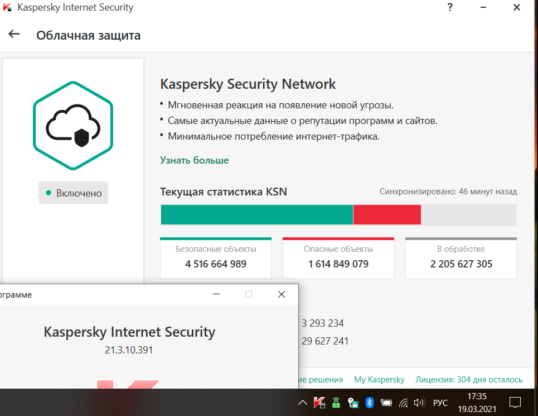Click the "Лицензия: 304 дня осталось" link
The height and width of the screenshot is (416, 538).
(x=469, y=380)
